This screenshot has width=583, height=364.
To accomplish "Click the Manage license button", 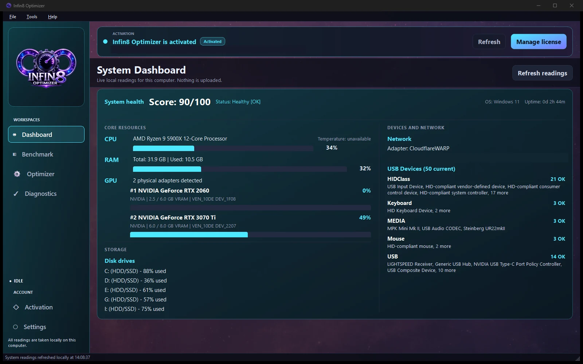I will click(539, 42).
